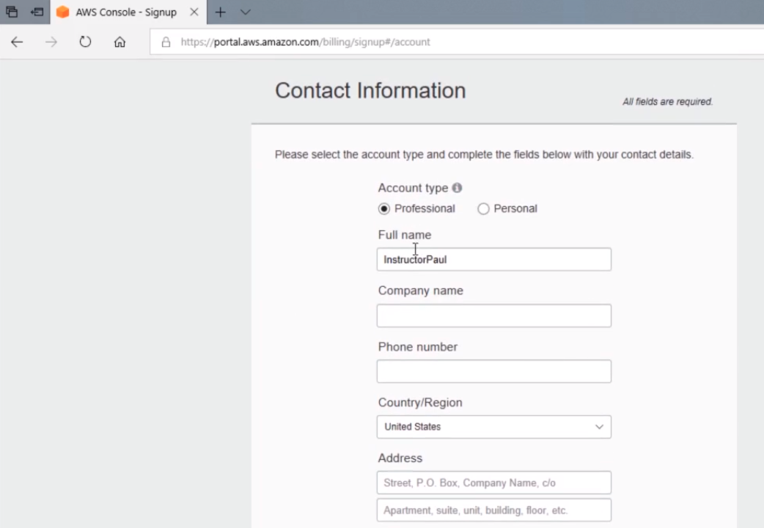Click the set tabs aside icon
This screenshot has width=764, height=528.
(x=37, y=12)
